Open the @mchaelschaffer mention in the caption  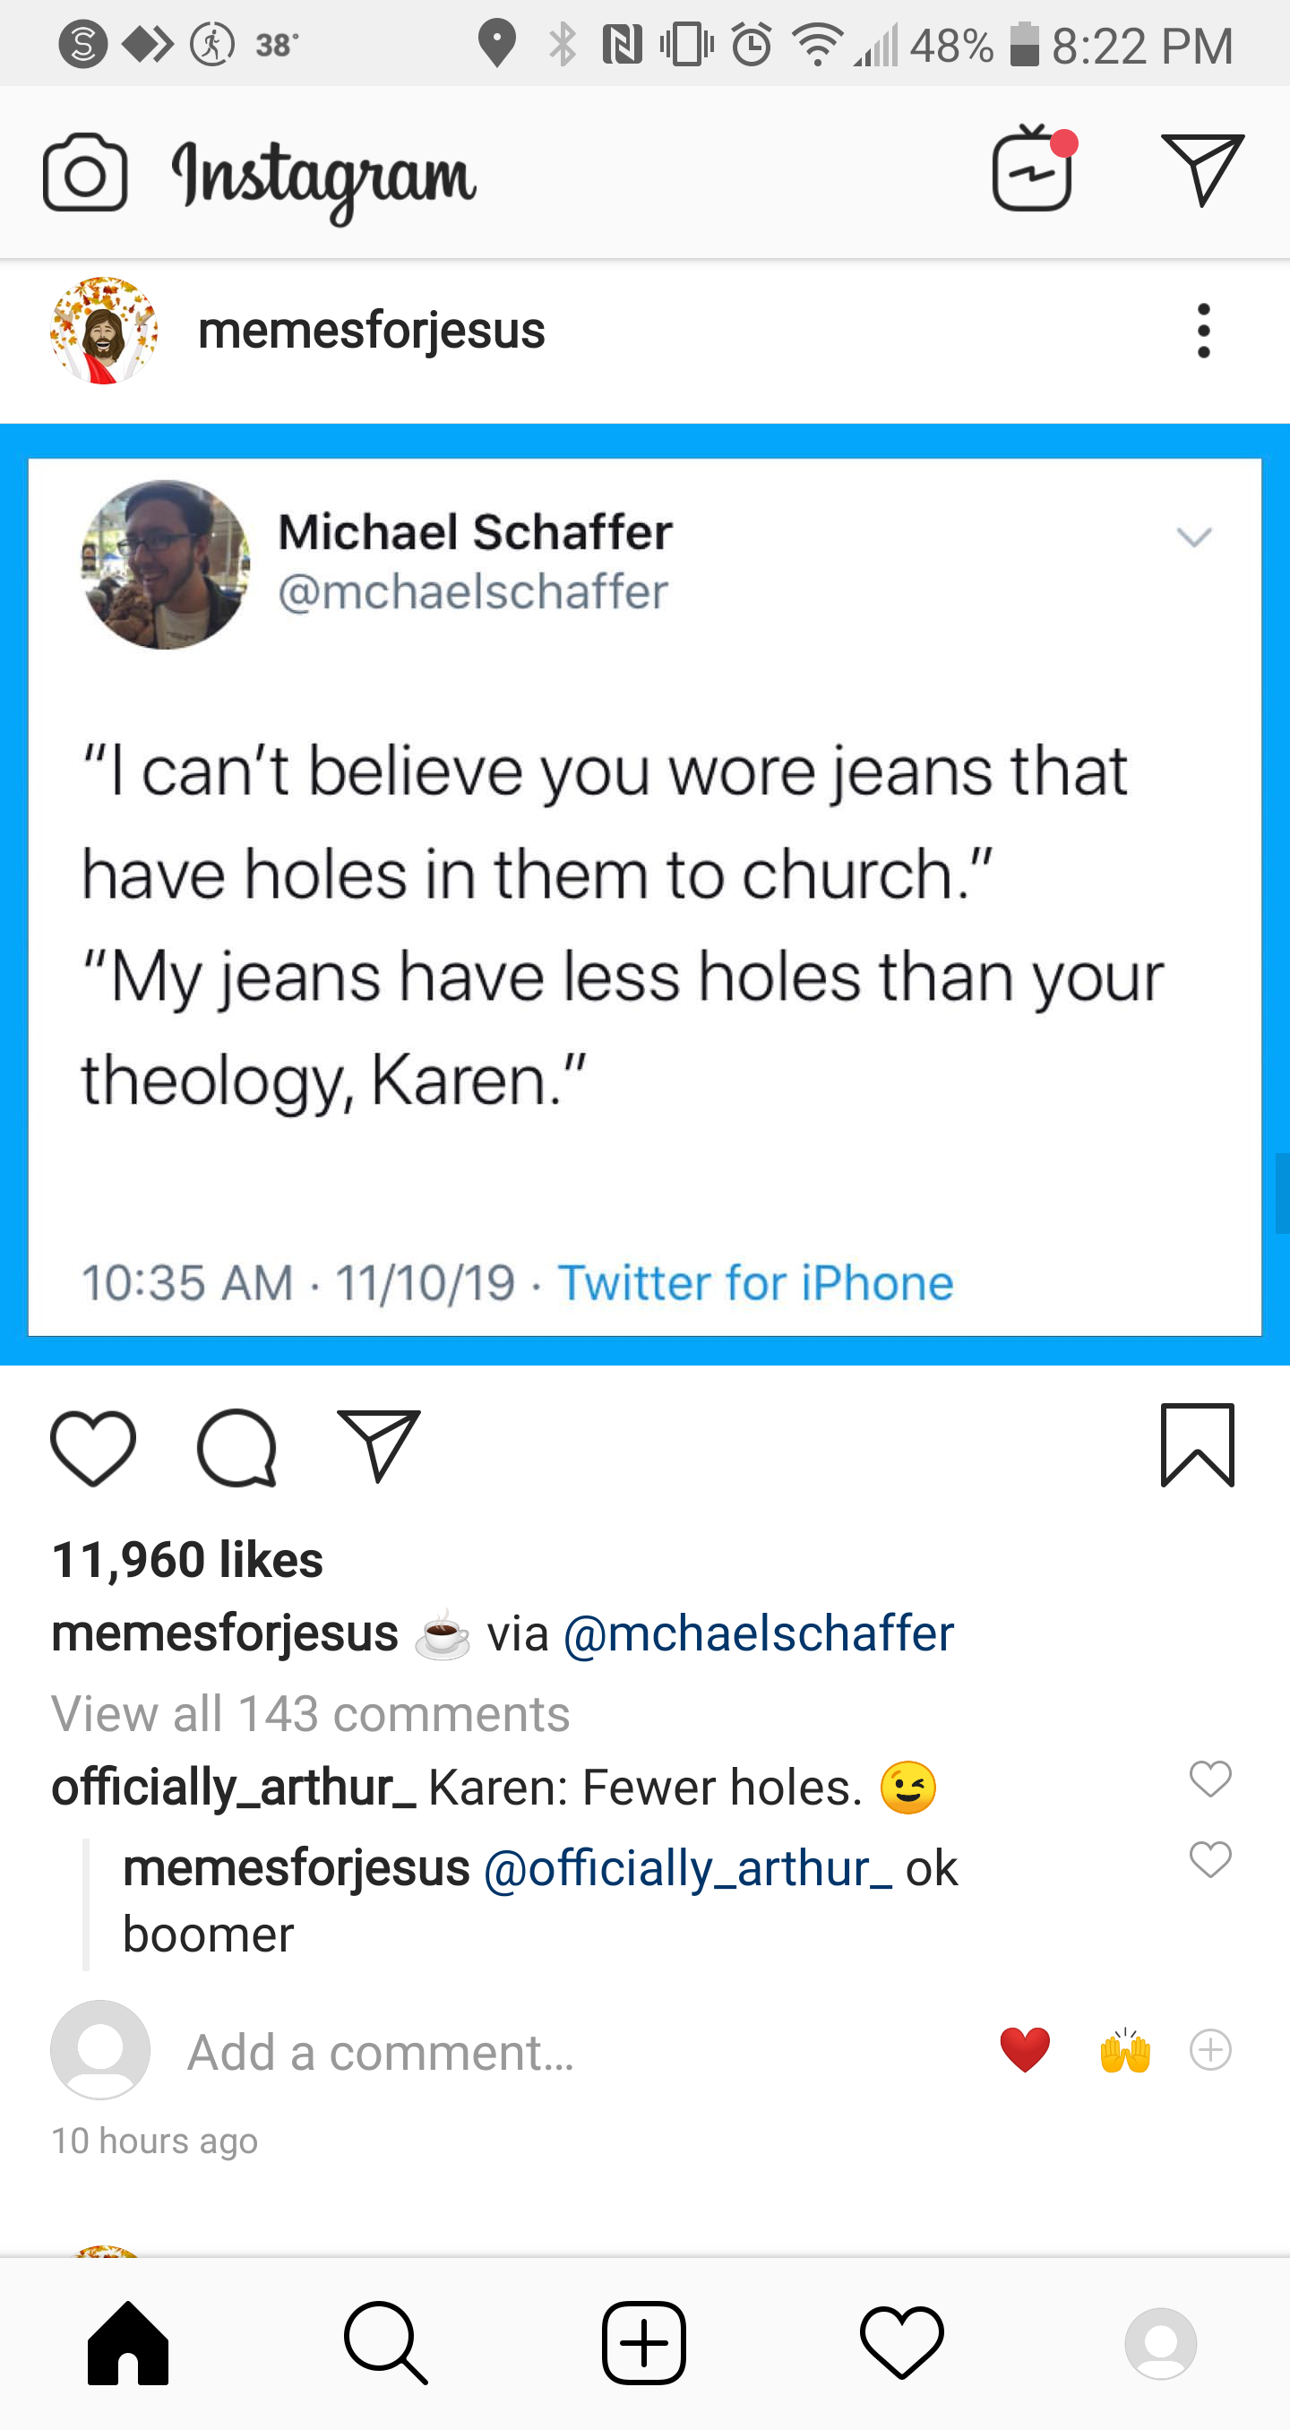click(758, 1633)
